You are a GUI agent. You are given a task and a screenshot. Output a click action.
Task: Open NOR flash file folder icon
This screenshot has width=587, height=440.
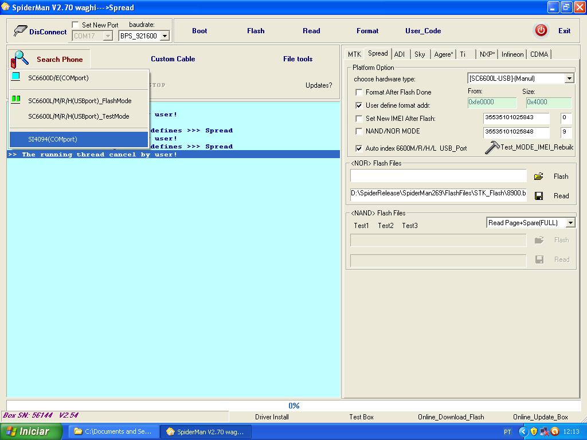pyautogui.click(x=539, y=176)
